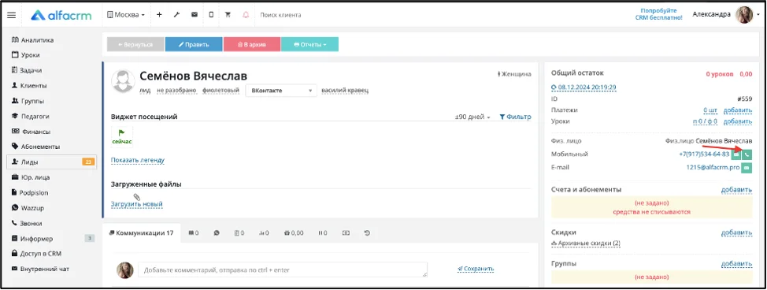Click the green email icon beside 1215@alfacrm.pro
The width and height of the screenshot is (767, 290).
(x=747, y=168)
